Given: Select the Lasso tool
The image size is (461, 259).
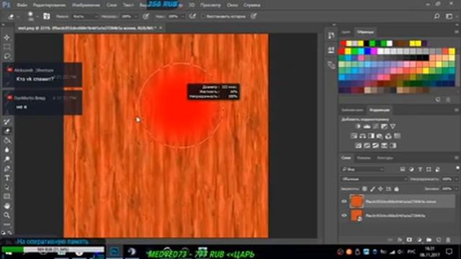Looking at the screenshot, I should (x=7, y=56).
